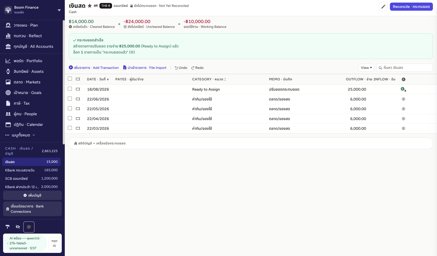Check the 22/05/2026 transaction checkbox
This screenshot has height=256, width=437.
[70, 108]
